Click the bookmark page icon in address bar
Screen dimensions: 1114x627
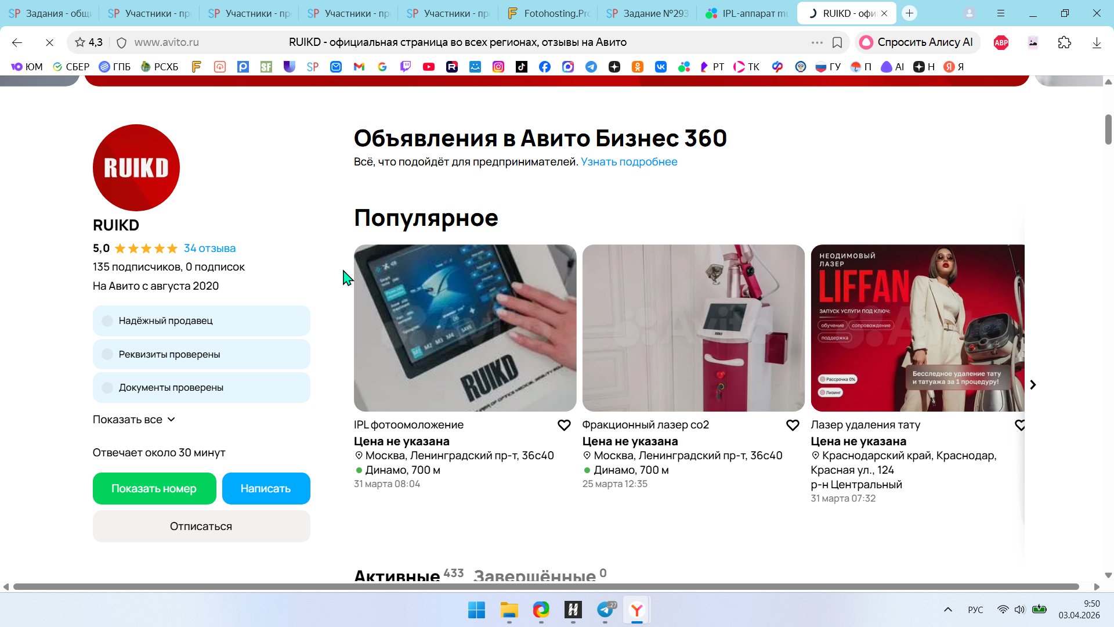pos(837,42)
